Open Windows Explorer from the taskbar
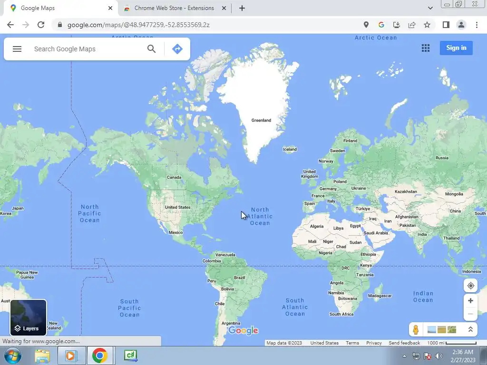 pyautogui.click(x=42, y=355)
